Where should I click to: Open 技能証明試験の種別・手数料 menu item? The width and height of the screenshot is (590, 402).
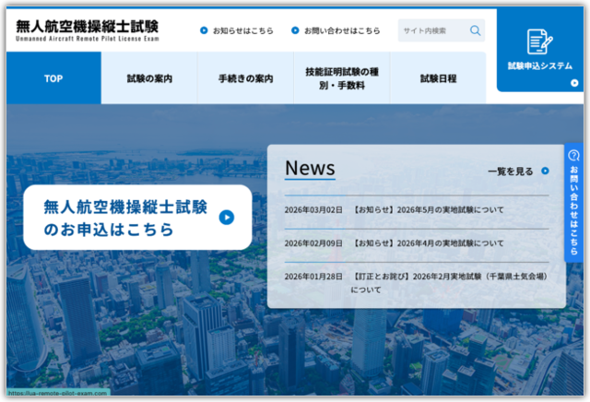tap(342, 78)
